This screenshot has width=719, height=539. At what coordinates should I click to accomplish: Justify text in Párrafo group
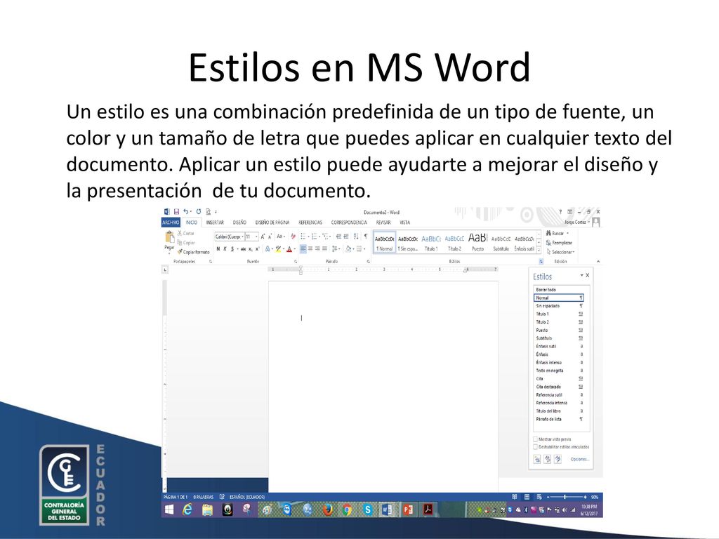click(324, 249)
